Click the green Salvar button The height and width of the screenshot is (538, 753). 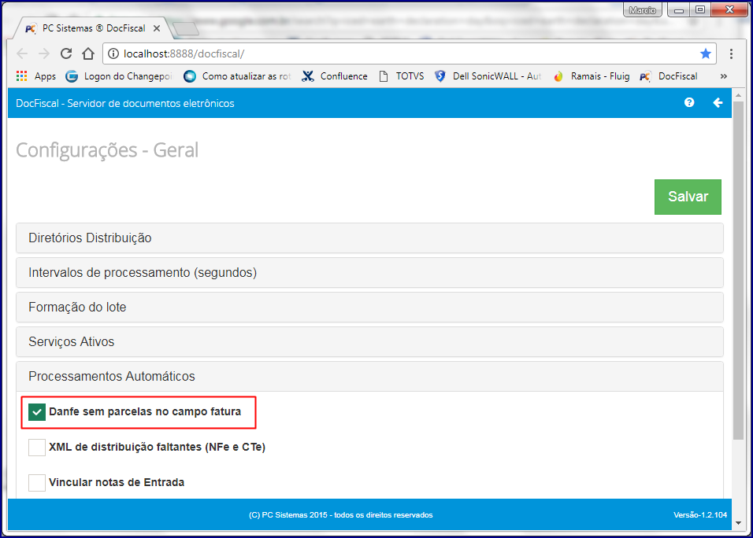pyautogui.click(x=688, y=197)
